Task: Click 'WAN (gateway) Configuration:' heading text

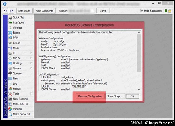Action: click(x=55, y=56)
